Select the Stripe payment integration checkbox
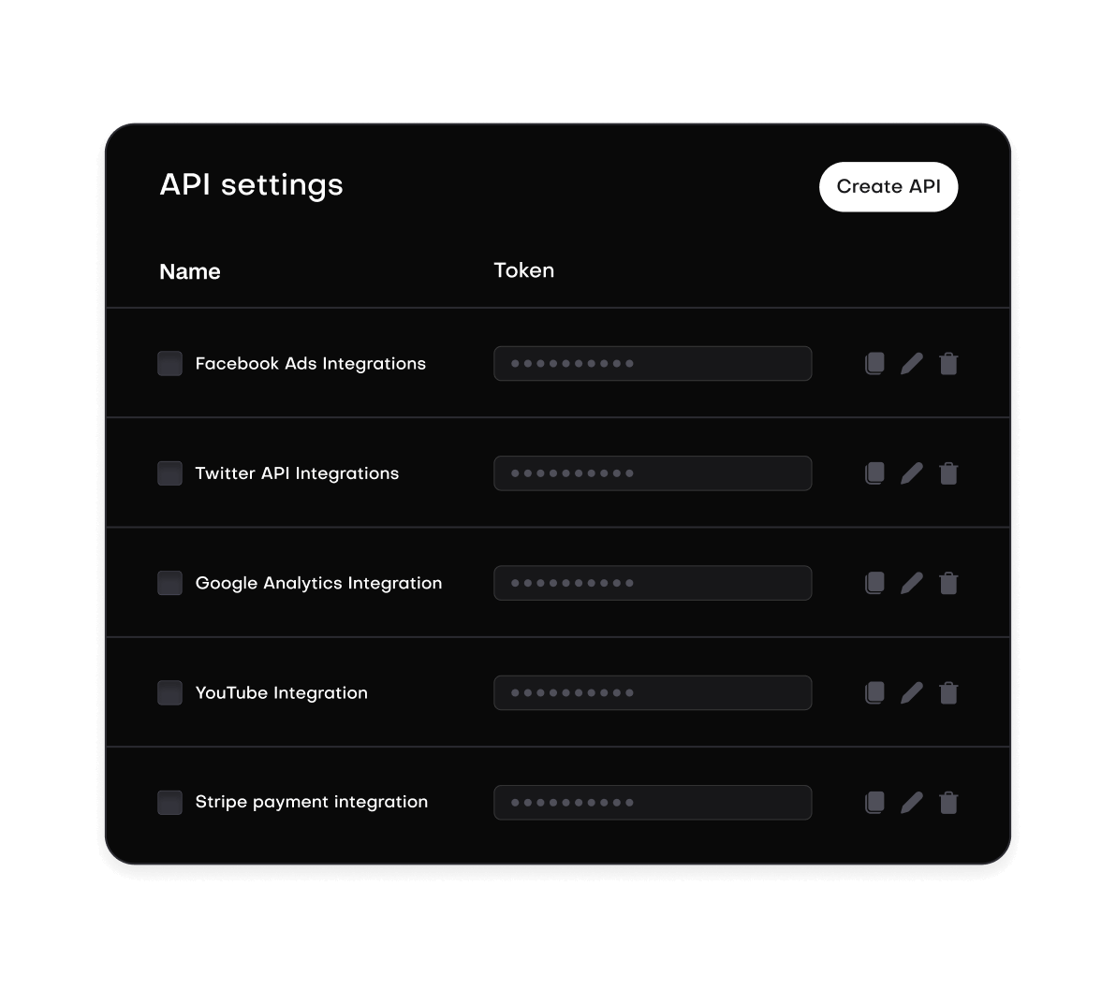Viewport: 1116px width, 988px height. [x=169, y=802]
